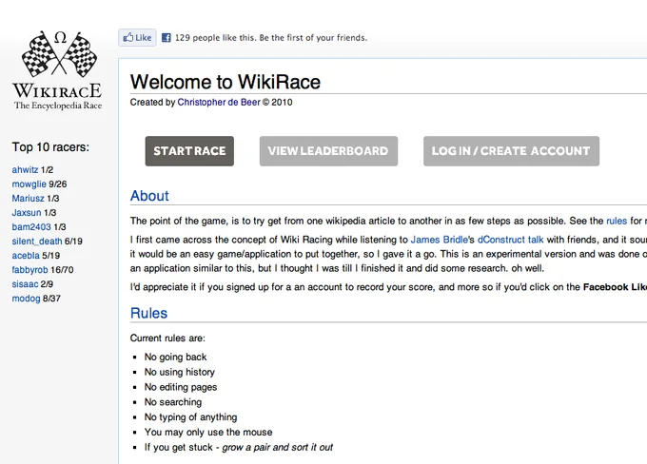Click the Facebook Like button
Screen dimensions: 647x464
(x=137, y=37)
